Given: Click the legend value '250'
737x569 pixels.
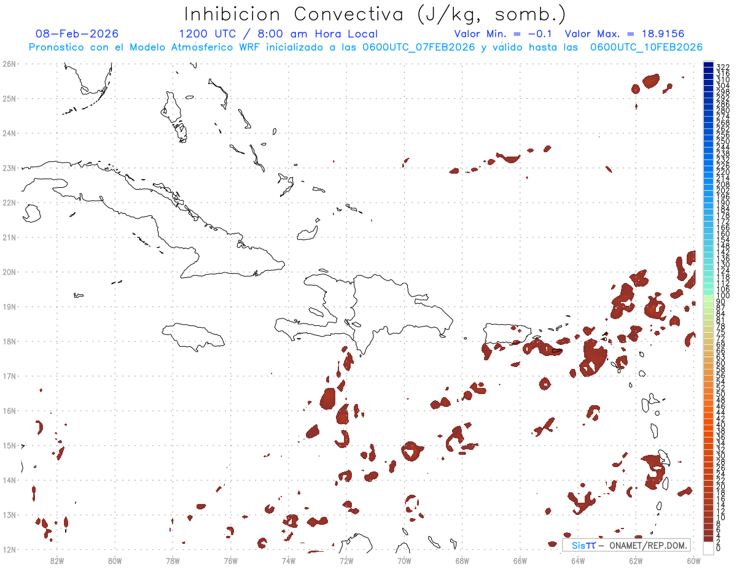Looking at the screenshot, I should tap(722, 141).
